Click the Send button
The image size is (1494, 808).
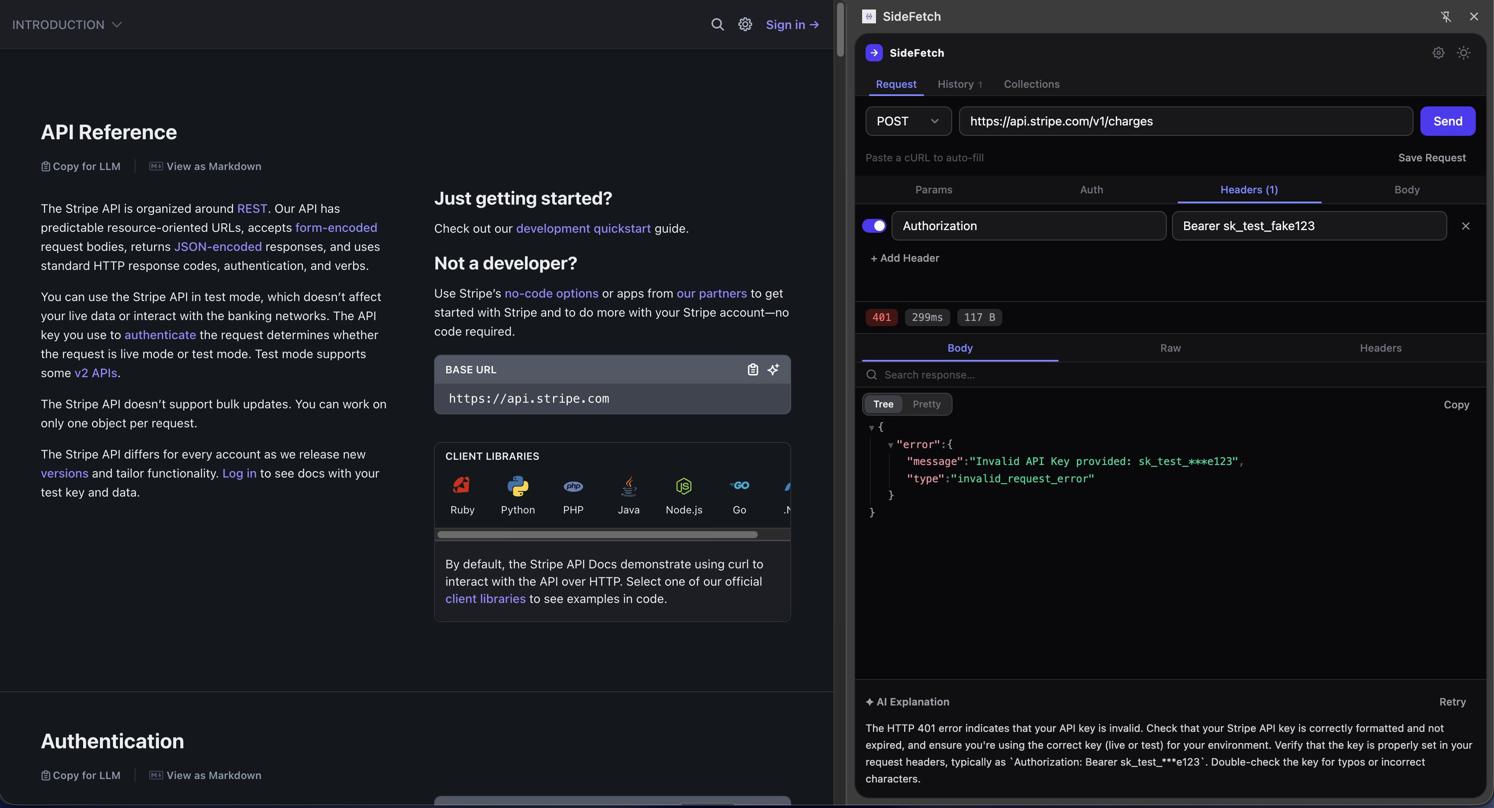pyautogui.click(x=1448, y=121)
